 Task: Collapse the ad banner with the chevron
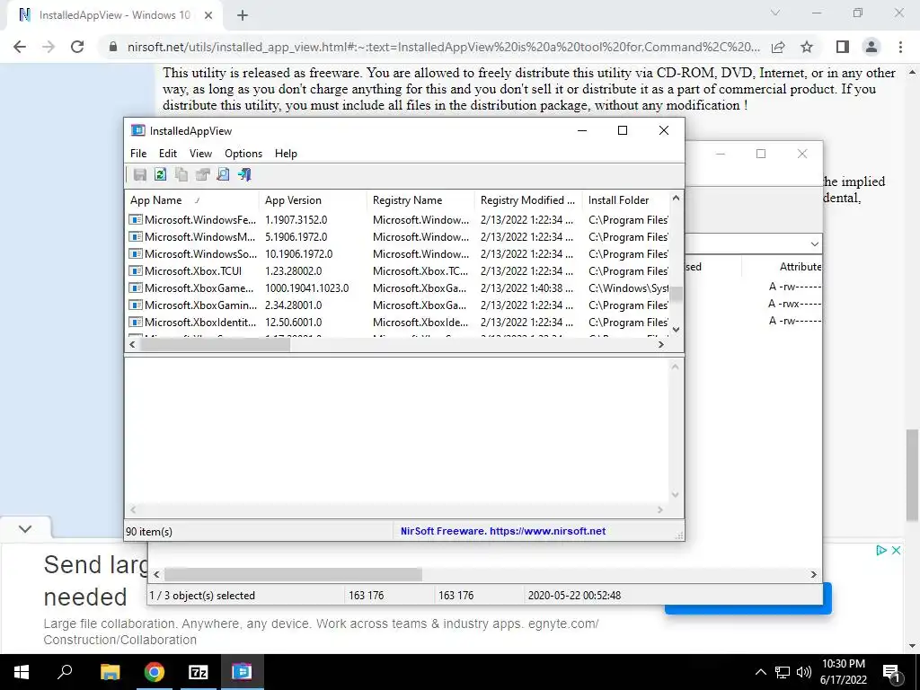[25, 529]
